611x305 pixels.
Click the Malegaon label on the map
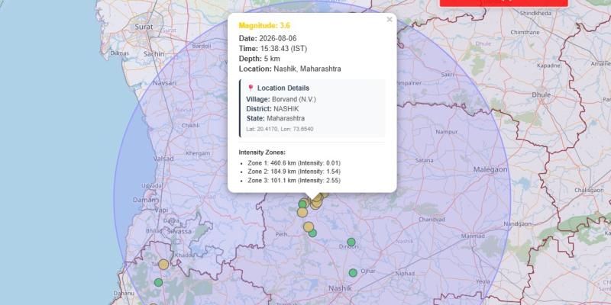(x=490, y=169)
